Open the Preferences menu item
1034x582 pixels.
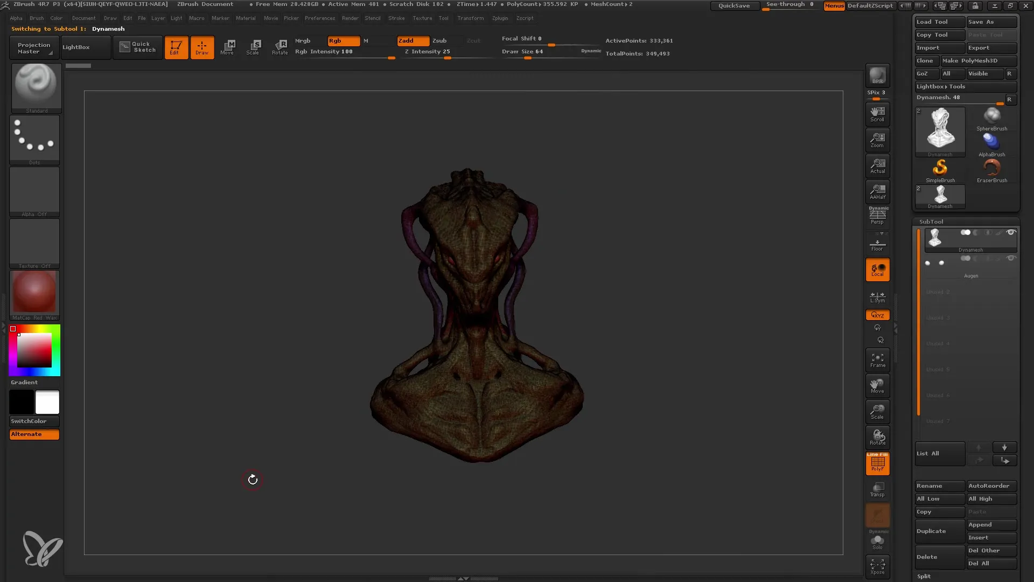point(319,18)
